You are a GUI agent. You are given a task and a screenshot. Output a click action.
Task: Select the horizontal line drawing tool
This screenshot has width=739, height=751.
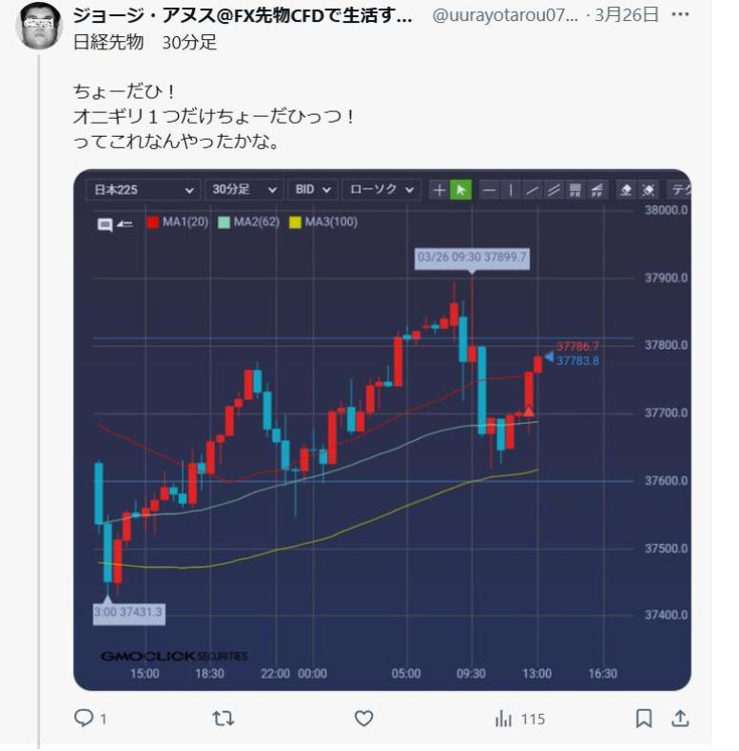tap(489, 190)
